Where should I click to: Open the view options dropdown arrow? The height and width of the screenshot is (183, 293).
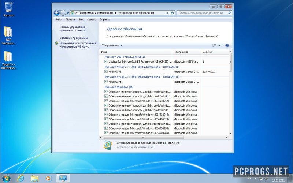(219, 45)
